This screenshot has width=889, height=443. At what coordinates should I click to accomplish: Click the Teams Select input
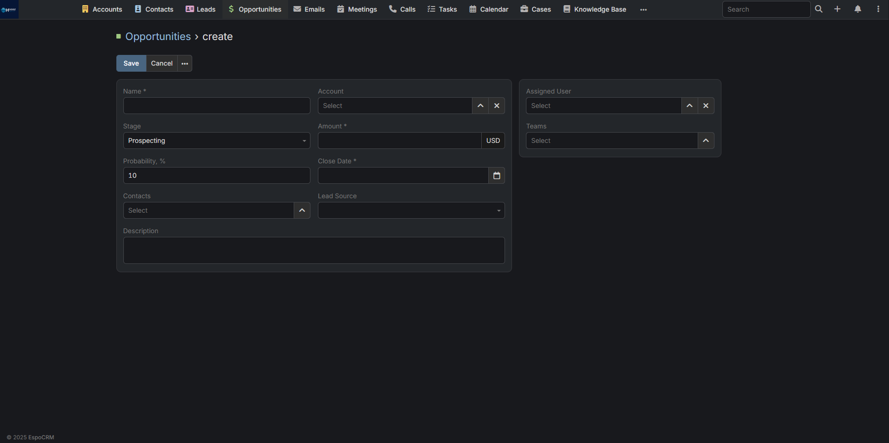(x=612, y=141)
